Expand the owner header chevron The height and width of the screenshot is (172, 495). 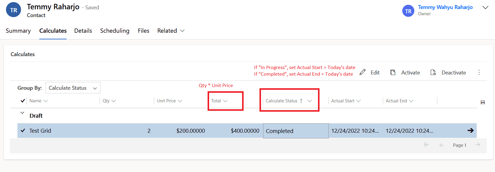485,8
